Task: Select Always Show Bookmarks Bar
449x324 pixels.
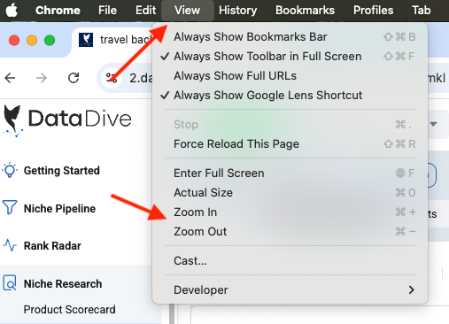Action: [x=290, y=37]
